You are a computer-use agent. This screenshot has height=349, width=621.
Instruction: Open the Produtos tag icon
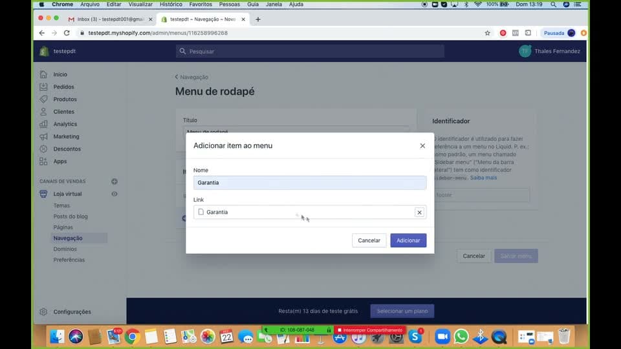(x=43, y=99)
